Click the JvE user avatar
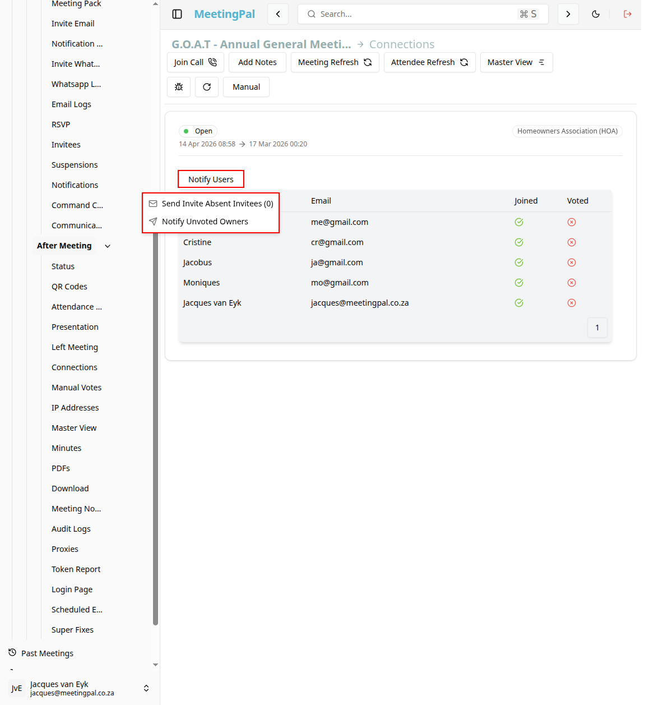This screenshot has height=705, width=649. 17,688
